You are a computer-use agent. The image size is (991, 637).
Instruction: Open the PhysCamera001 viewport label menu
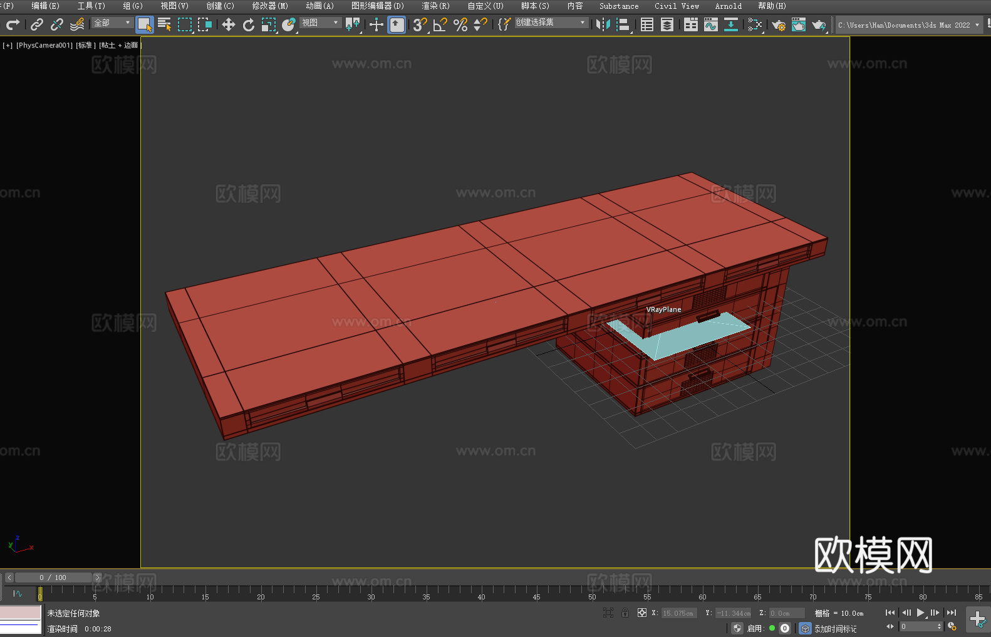click(44, 45)
